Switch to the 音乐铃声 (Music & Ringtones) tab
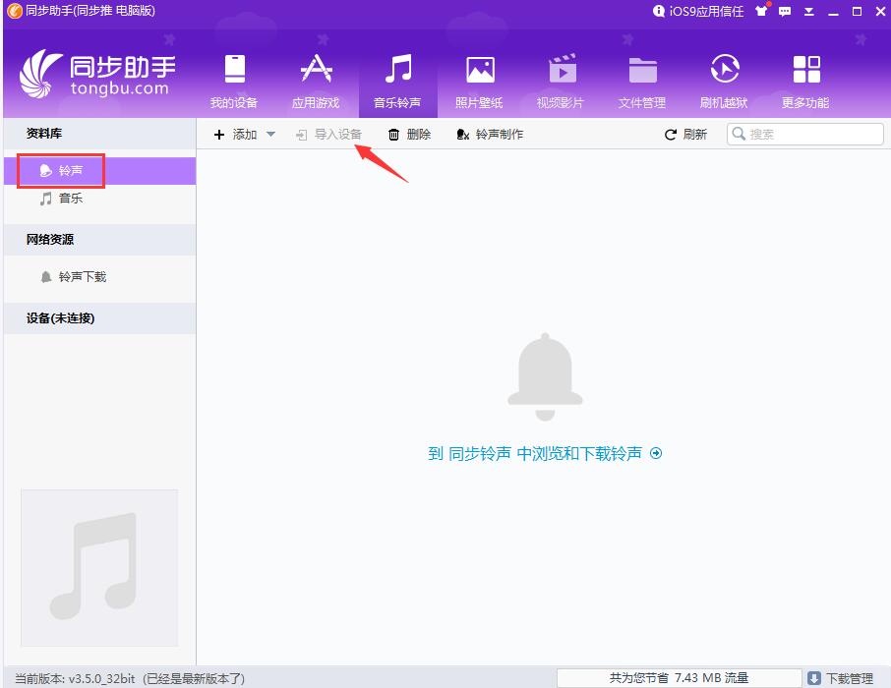The image size is (891, 688). pyautogui.click(x=397, y=79)
